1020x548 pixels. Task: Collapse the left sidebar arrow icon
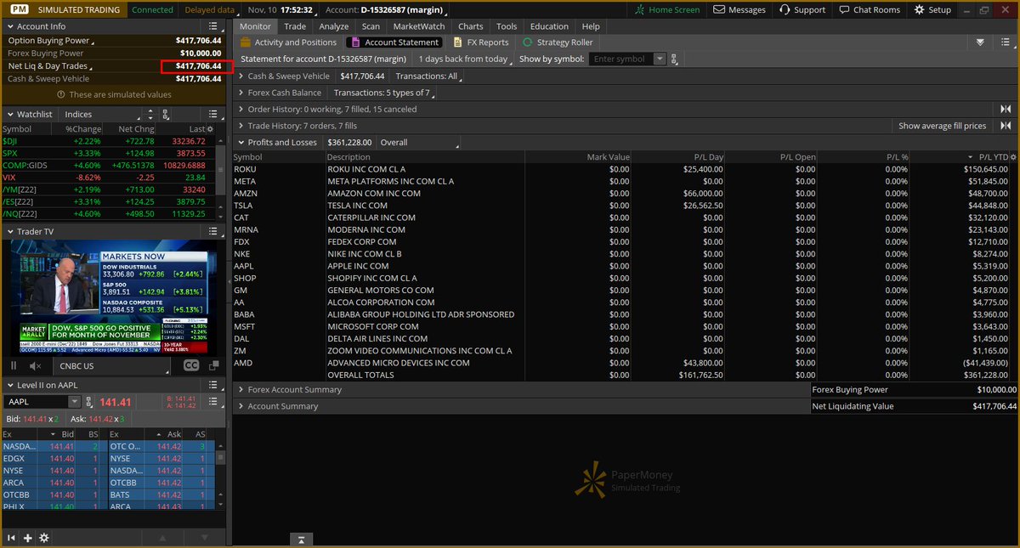pos(12,538)
